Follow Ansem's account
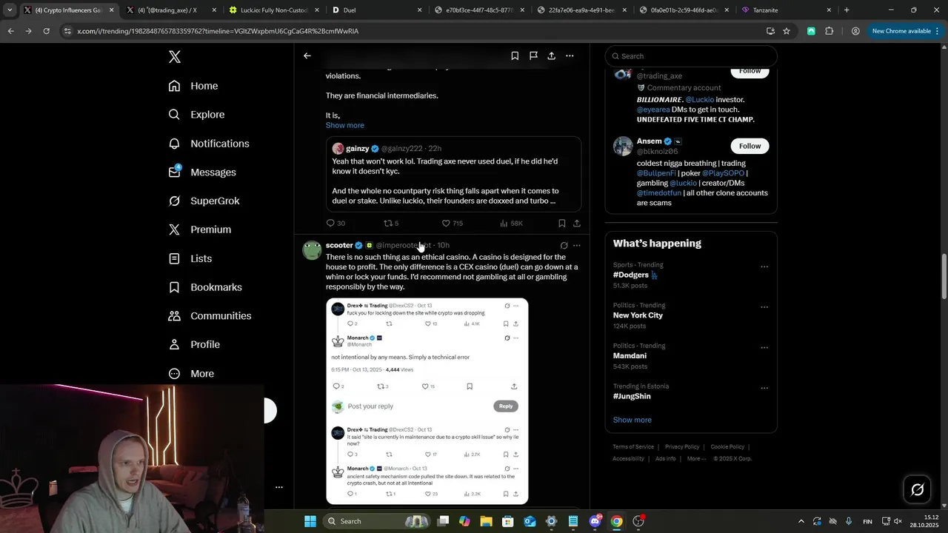This screenshot has width=948, height=533. [x=750, y=146]
